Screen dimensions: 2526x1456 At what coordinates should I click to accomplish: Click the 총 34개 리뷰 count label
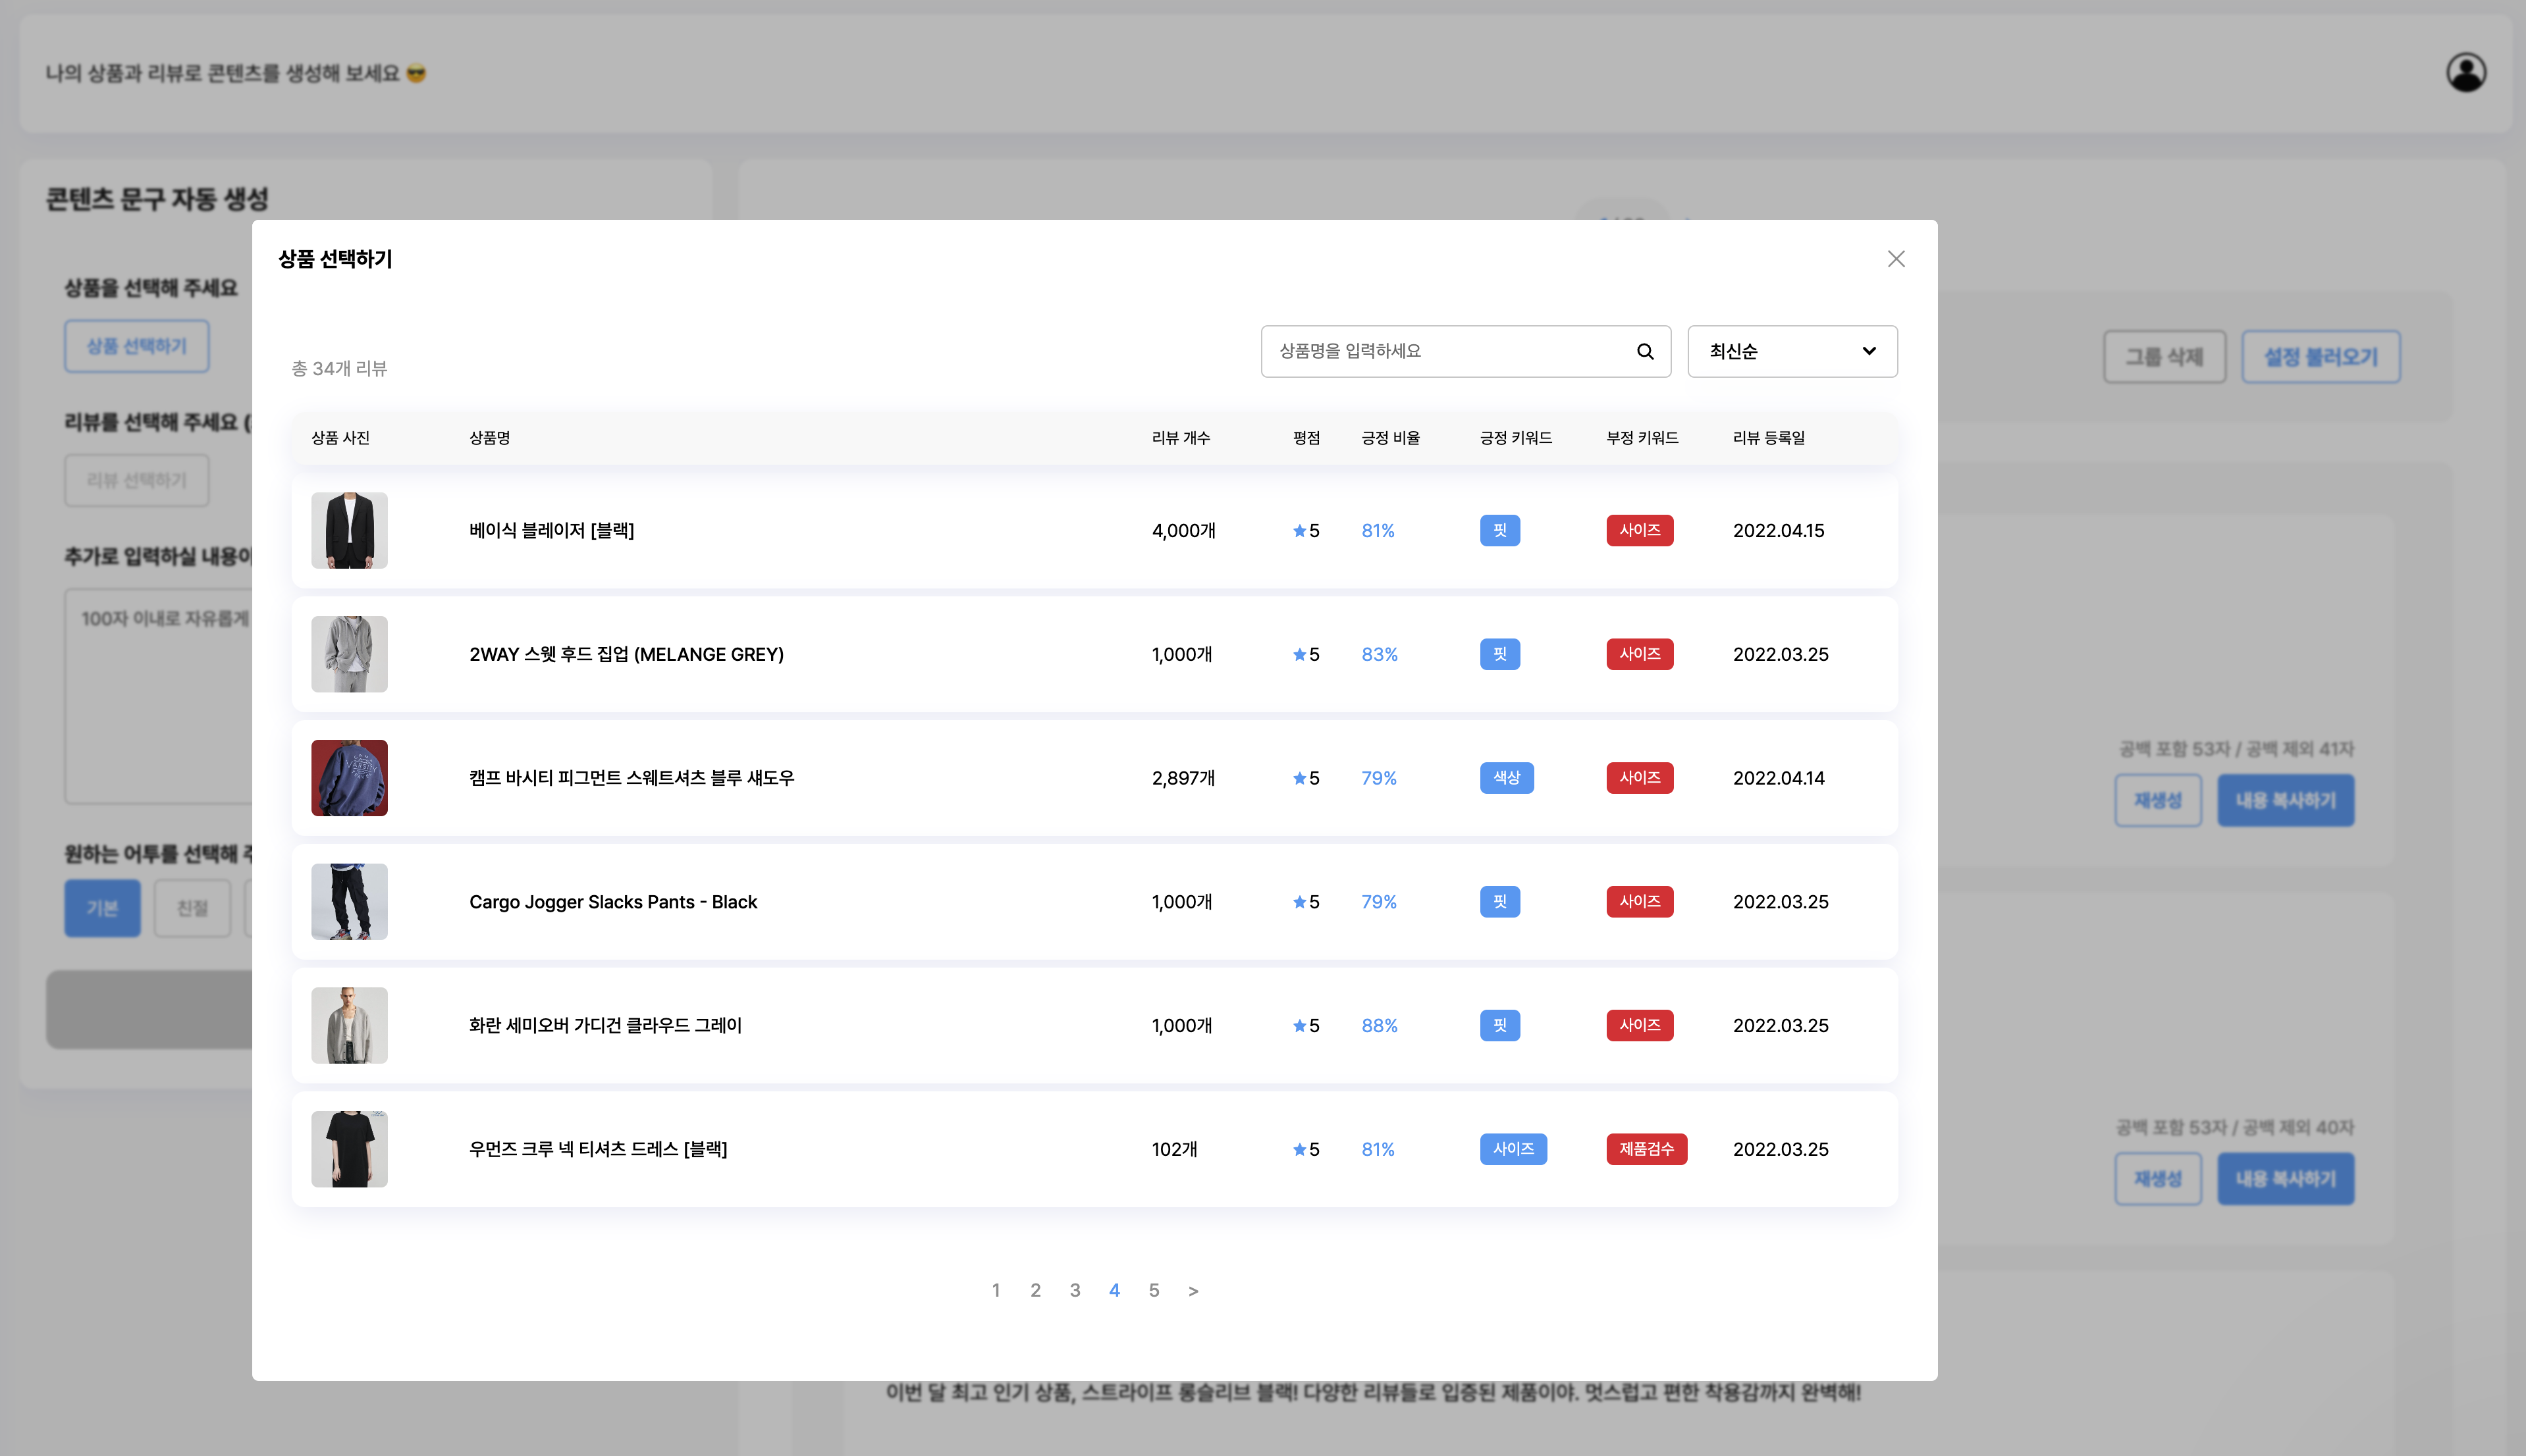point(339,369)
